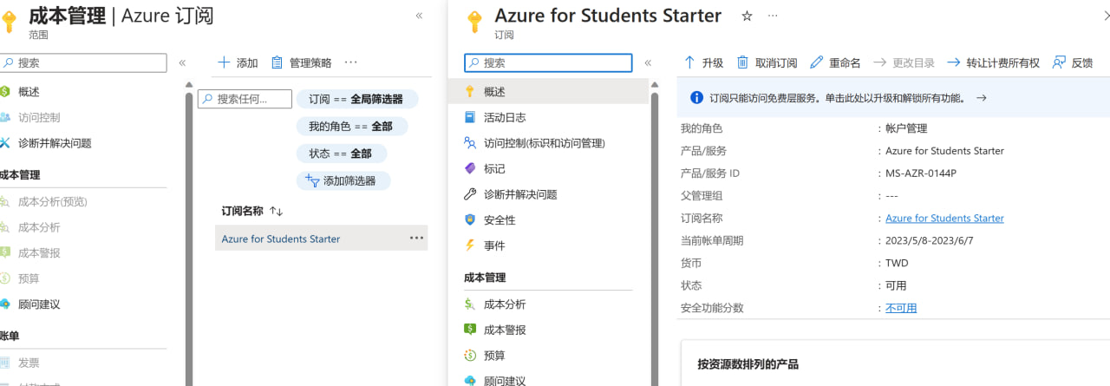This screenshot has width=1110, height=386.
Task: Click 添加筛选器 add filter button
Action: point(343,180)
